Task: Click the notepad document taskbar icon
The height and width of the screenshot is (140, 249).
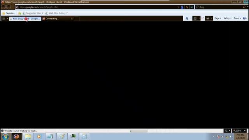Action: (x=84, y=136)
